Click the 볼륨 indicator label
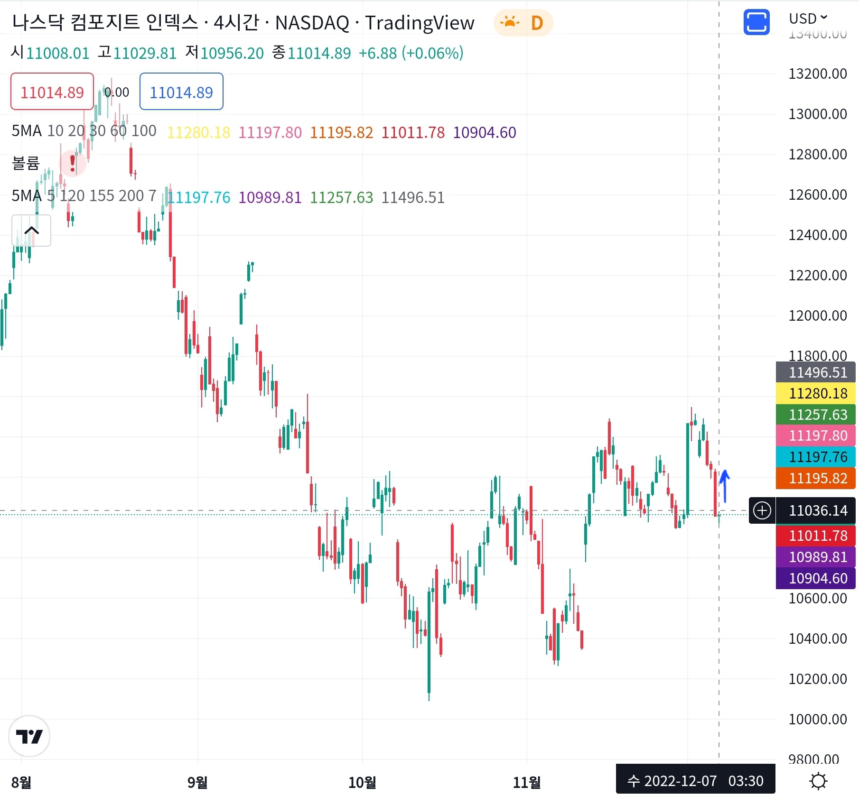 (x=26, y=163)
